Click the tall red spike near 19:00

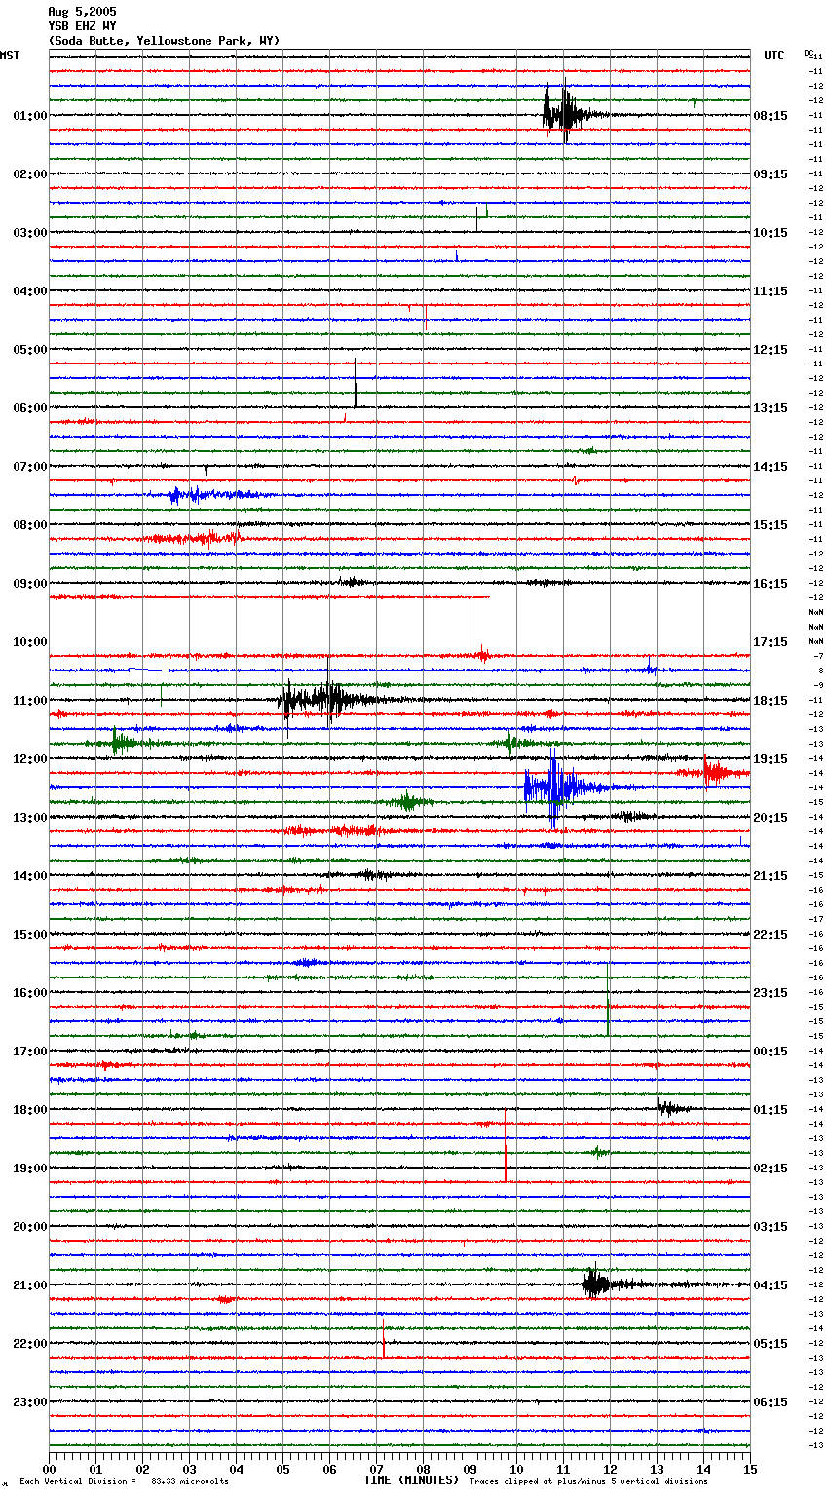tap(506, 1145)
